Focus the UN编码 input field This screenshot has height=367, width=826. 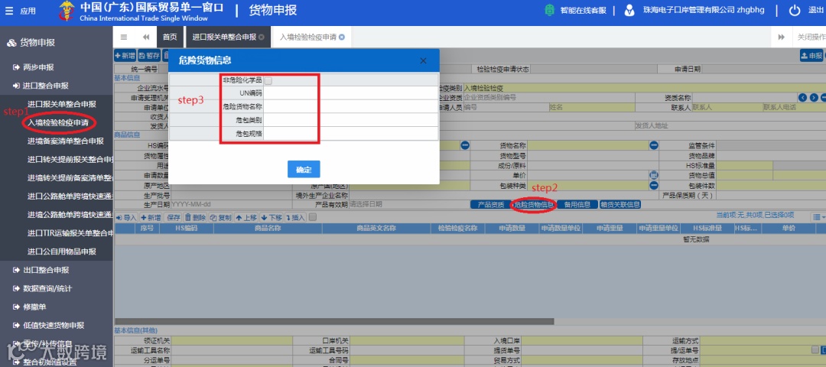(351, 93)
